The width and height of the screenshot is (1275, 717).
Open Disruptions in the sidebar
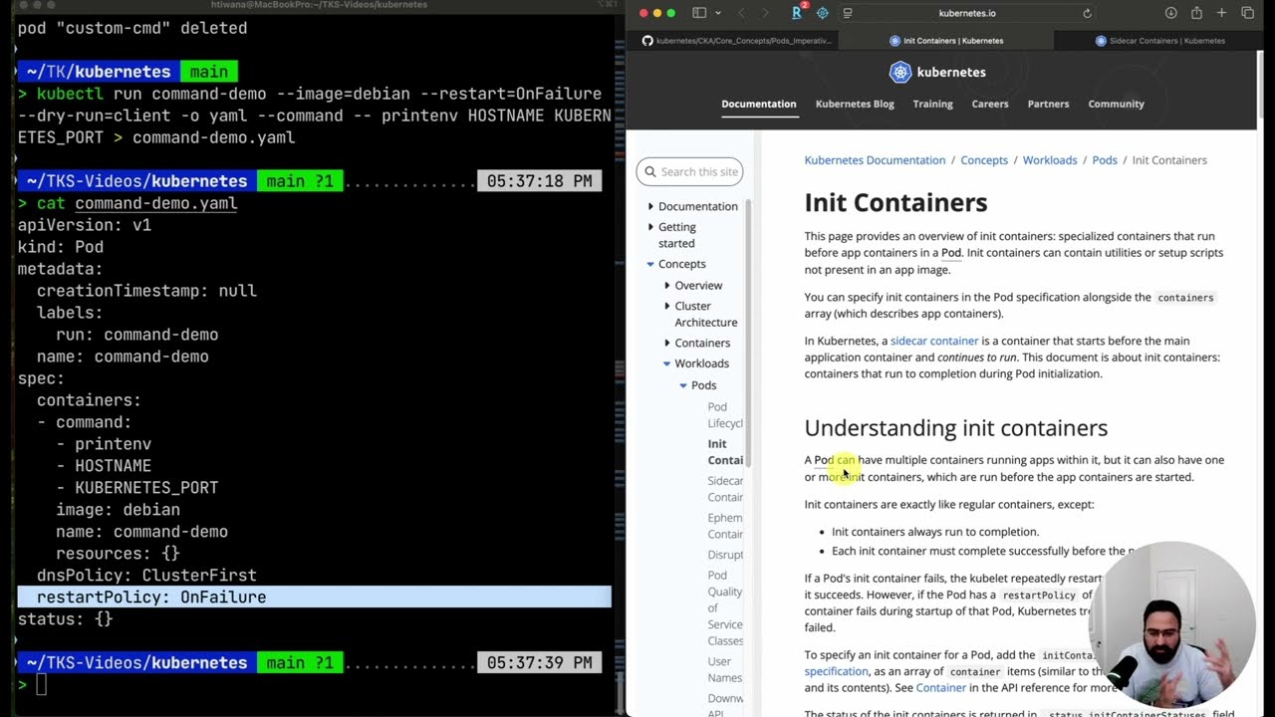click(725, 555)
